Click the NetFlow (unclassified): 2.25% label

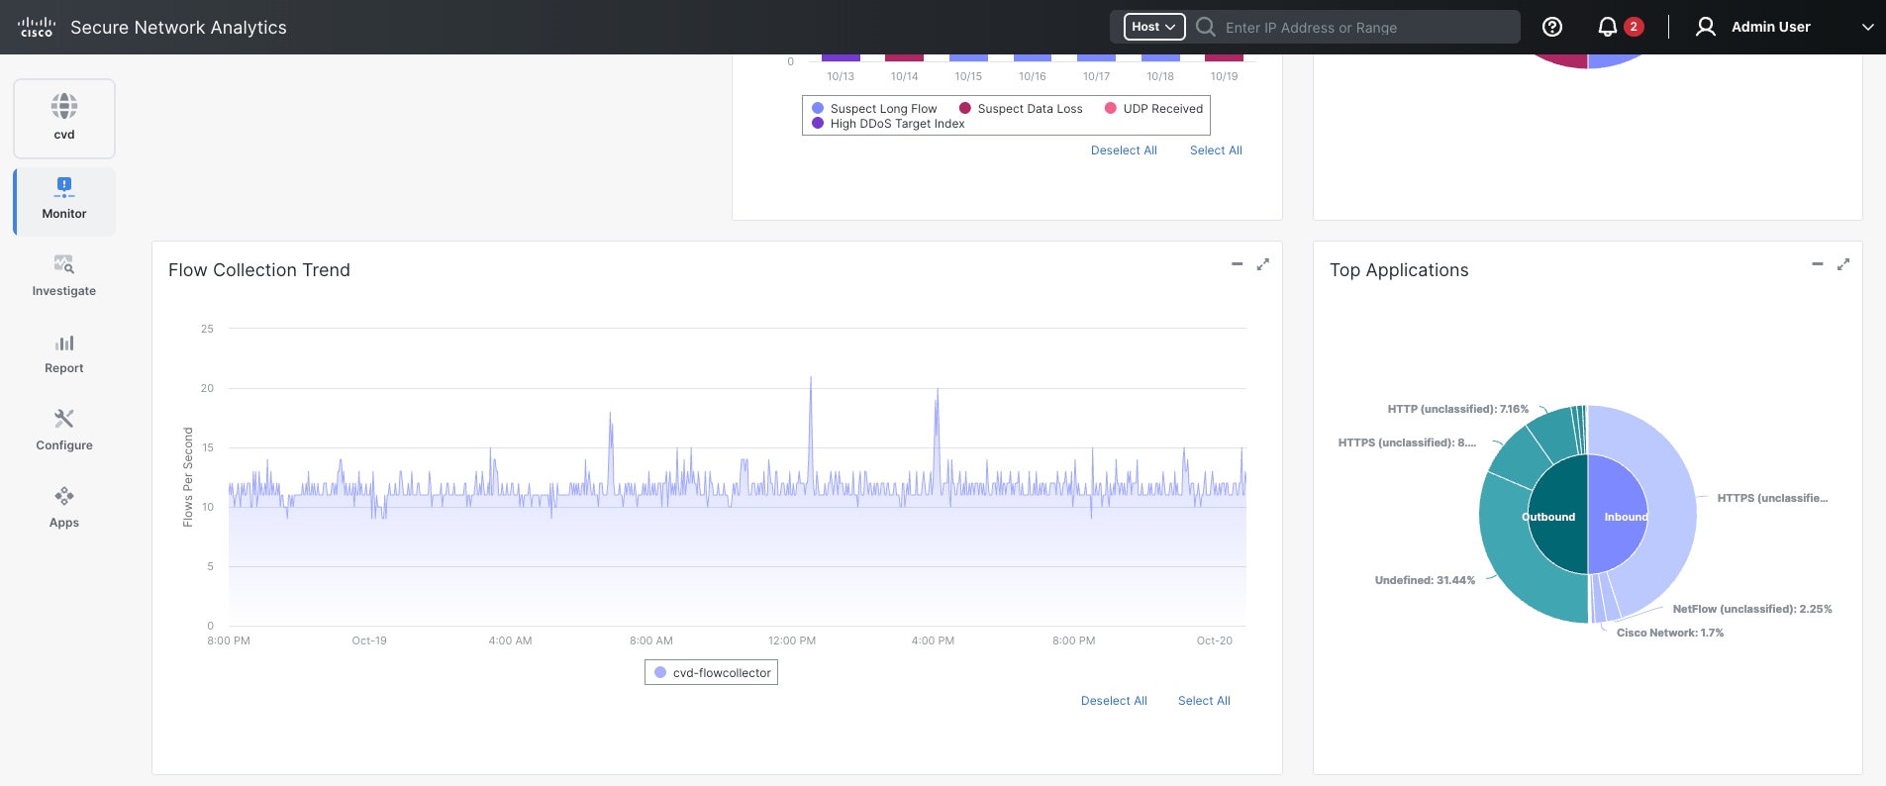[x=1752, y=609]
